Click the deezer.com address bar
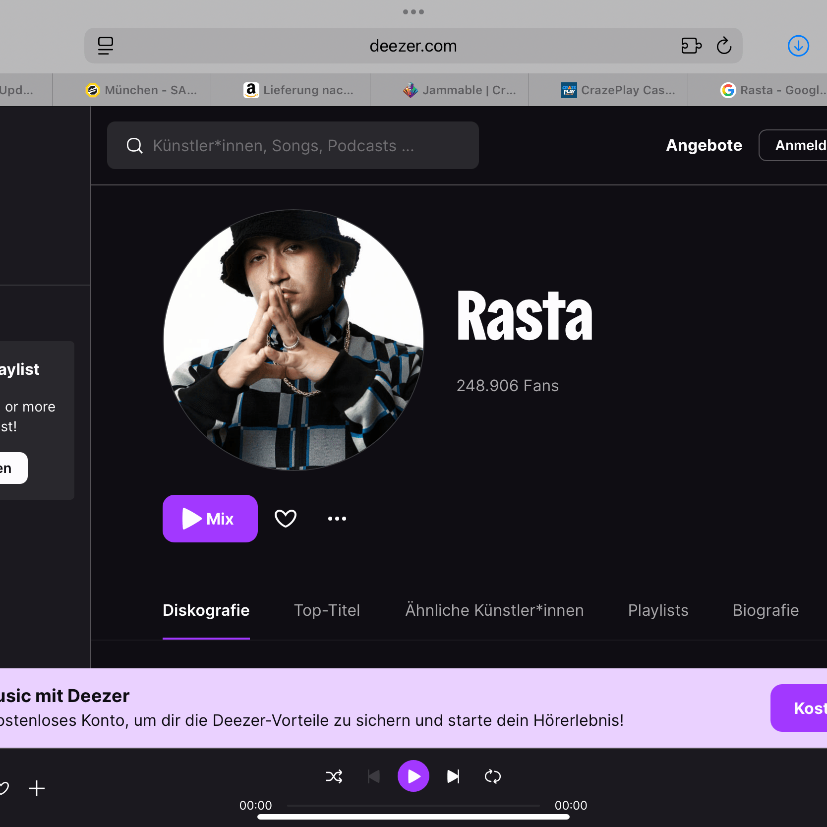Viewport: 827px width, 827px height. coord(413,46)
